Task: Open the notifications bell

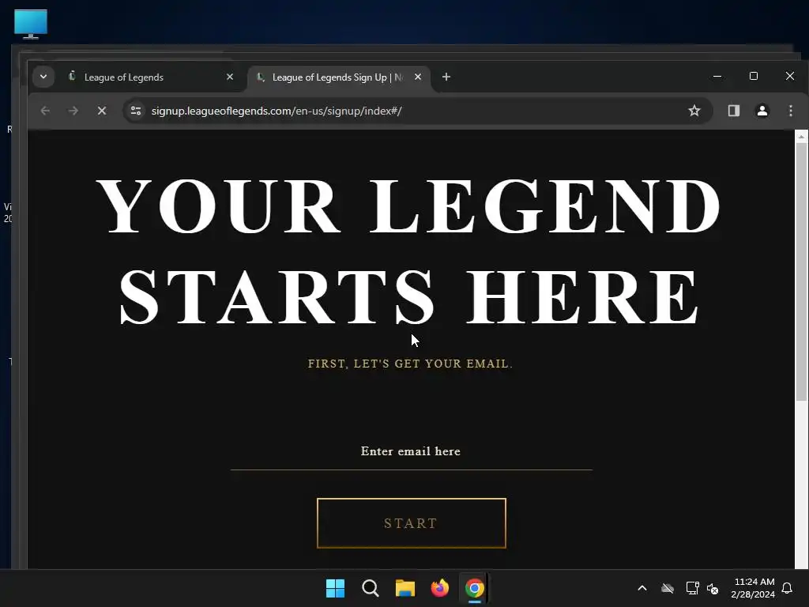Action: point(788,588)
